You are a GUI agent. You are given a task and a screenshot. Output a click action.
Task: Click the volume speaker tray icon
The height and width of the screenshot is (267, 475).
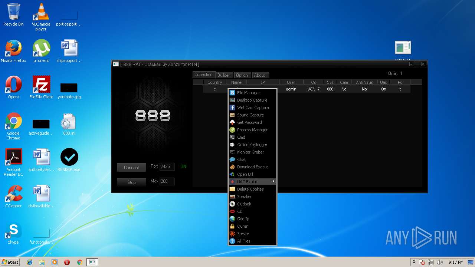(x=440, y=262)
